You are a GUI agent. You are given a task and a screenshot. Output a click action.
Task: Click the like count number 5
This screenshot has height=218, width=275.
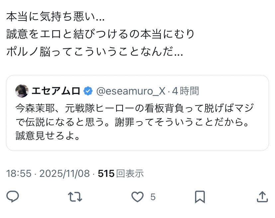153,197
